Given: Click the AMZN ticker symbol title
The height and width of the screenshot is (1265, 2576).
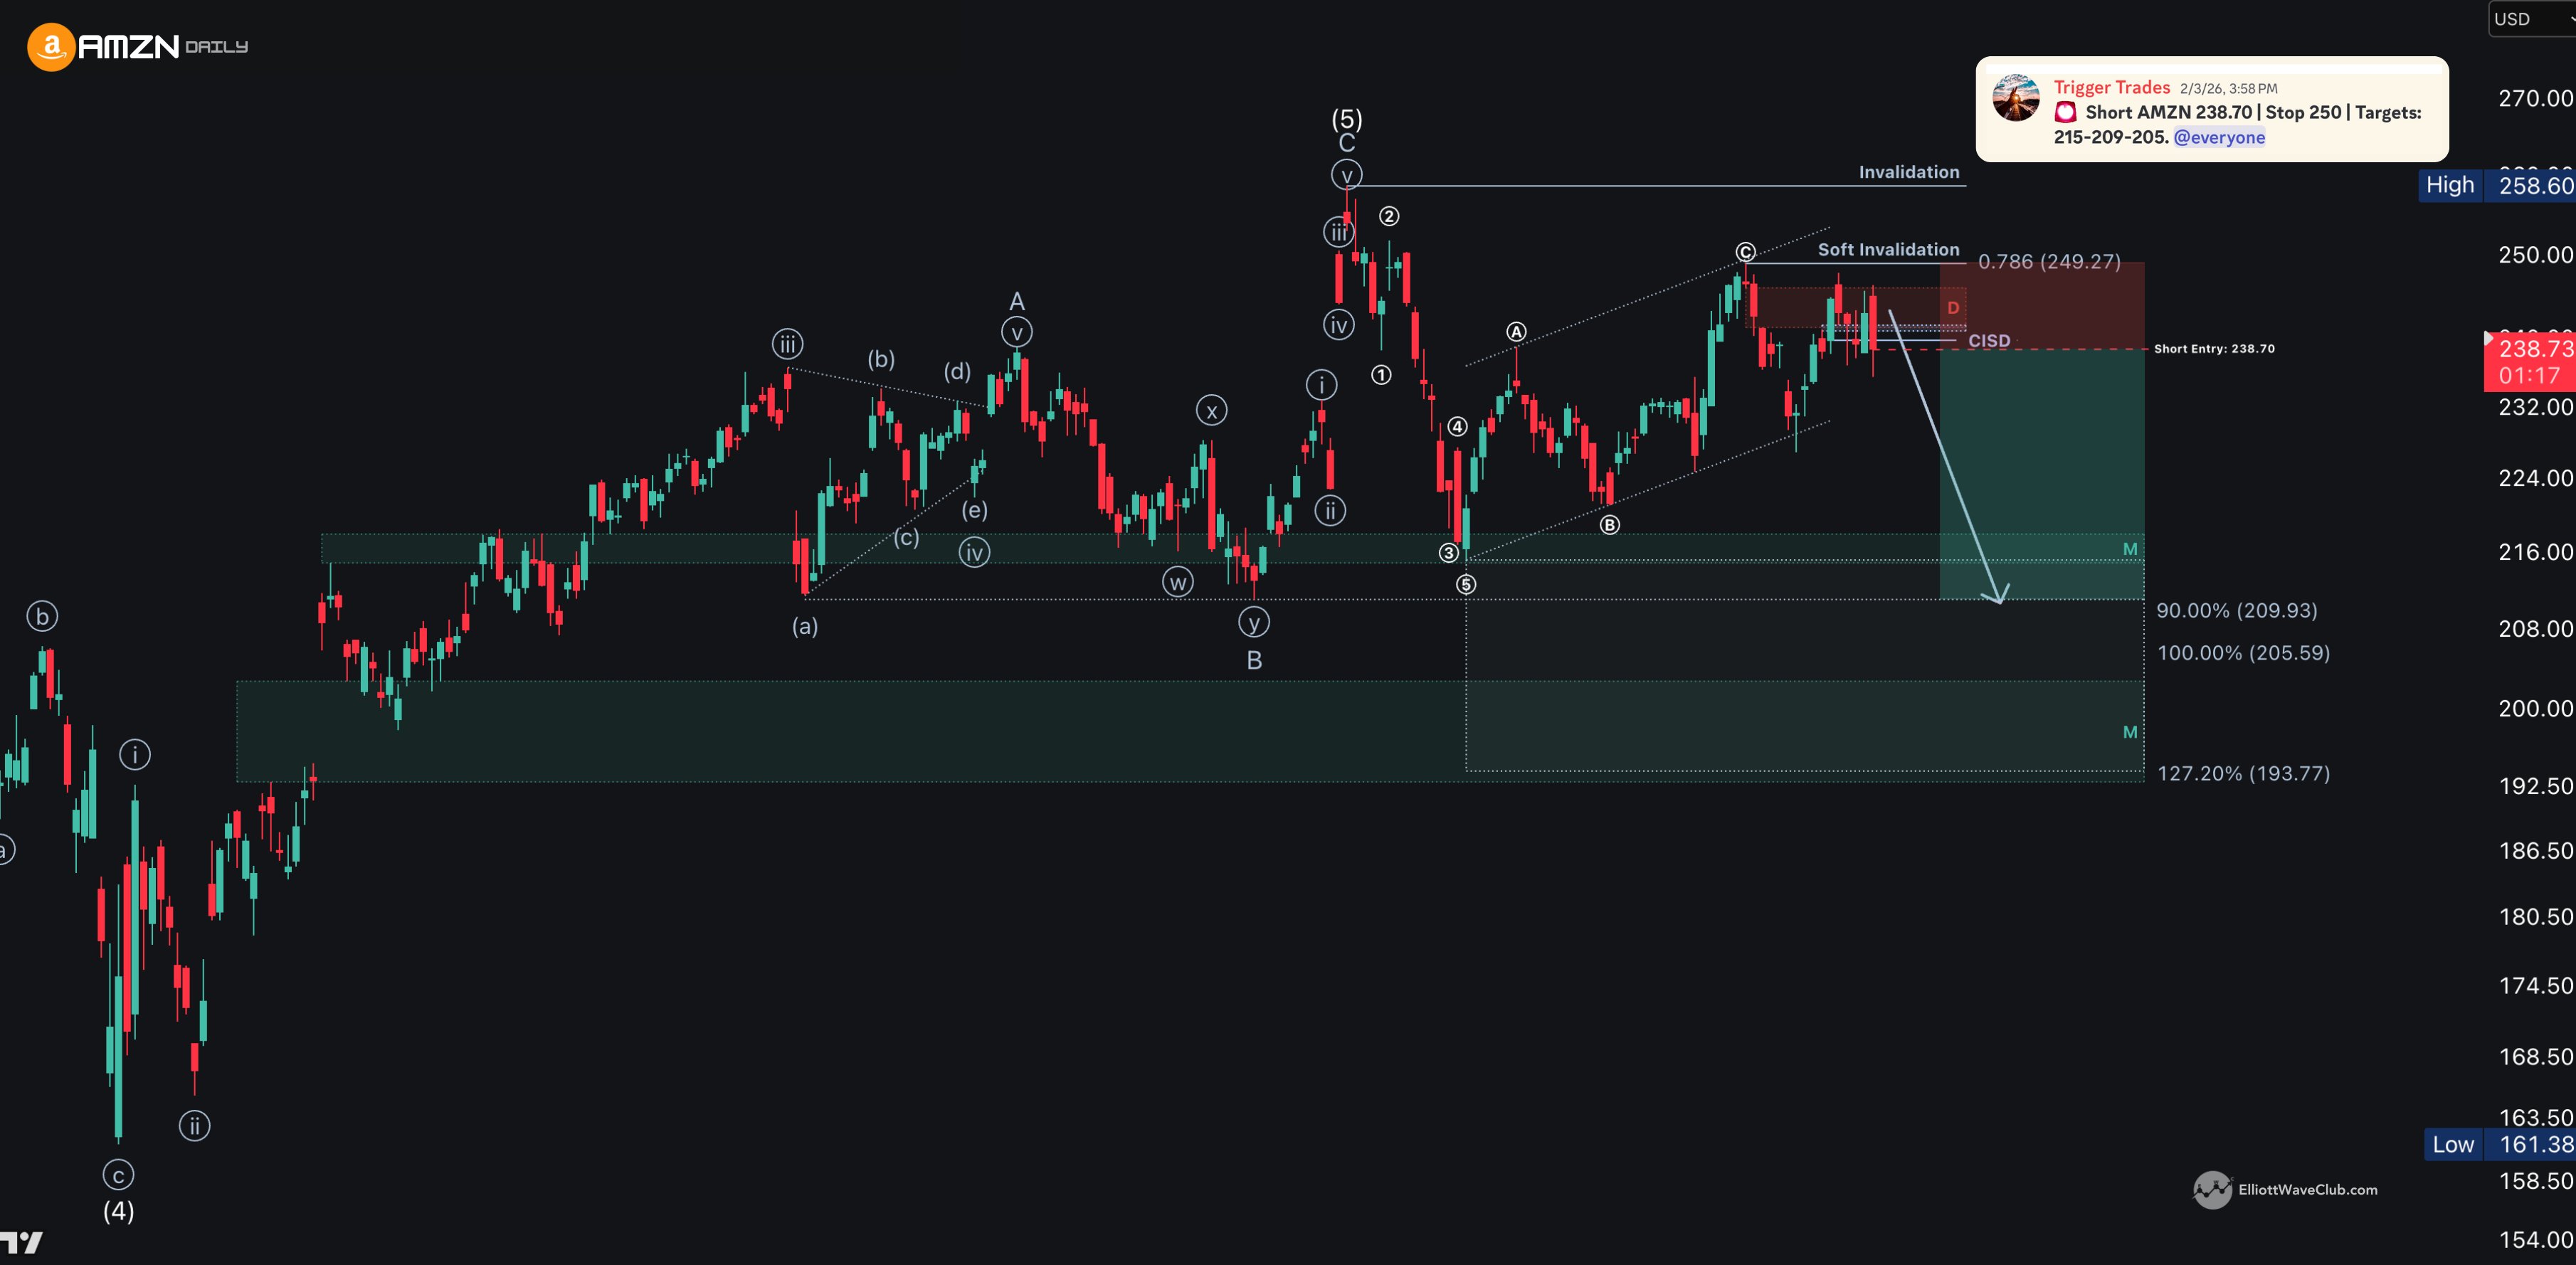Looking at the screenshot, I should [128, 46].
